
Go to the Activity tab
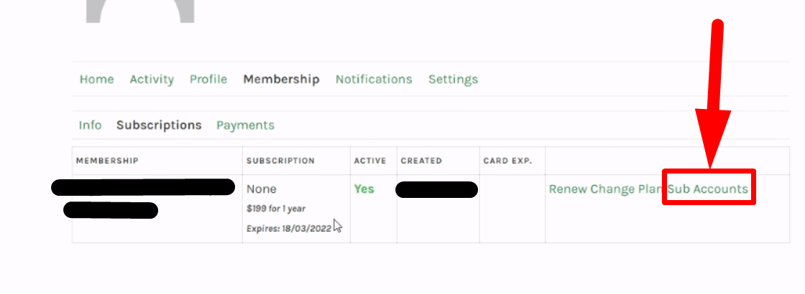[x=152, y=80]
